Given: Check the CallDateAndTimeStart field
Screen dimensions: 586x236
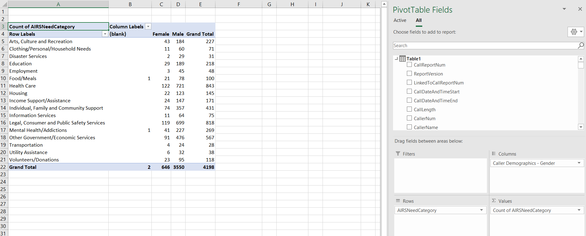Looking at the screenshot, I should 409,92.
